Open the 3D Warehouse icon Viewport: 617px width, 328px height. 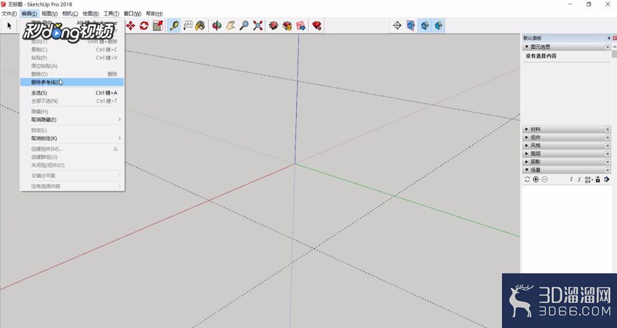point(274,26)
